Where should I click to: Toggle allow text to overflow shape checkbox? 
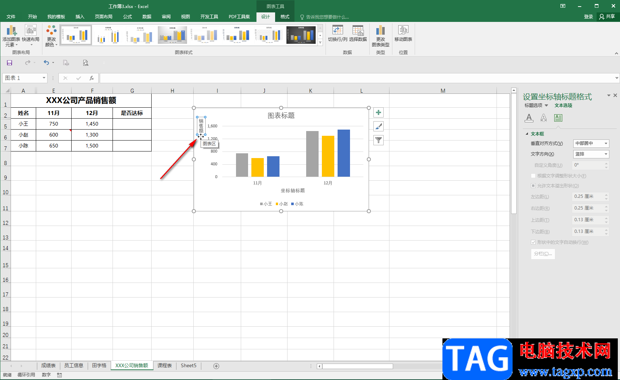[533, 186]
